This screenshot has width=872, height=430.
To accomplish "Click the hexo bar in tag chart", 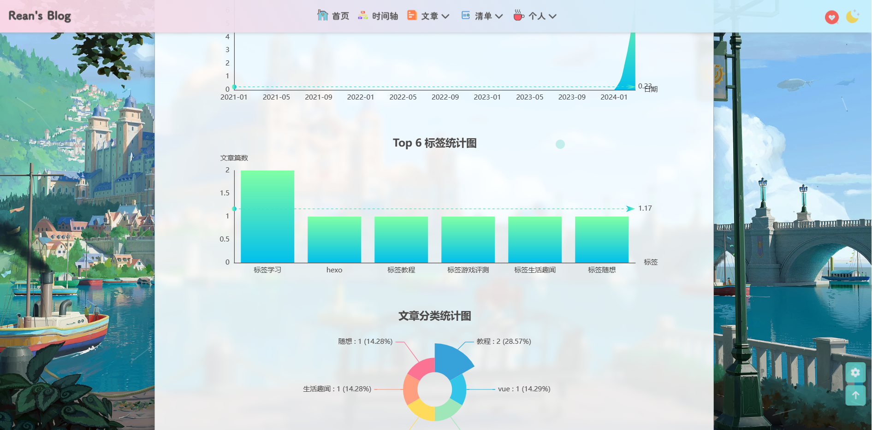I will coord(334,240).
